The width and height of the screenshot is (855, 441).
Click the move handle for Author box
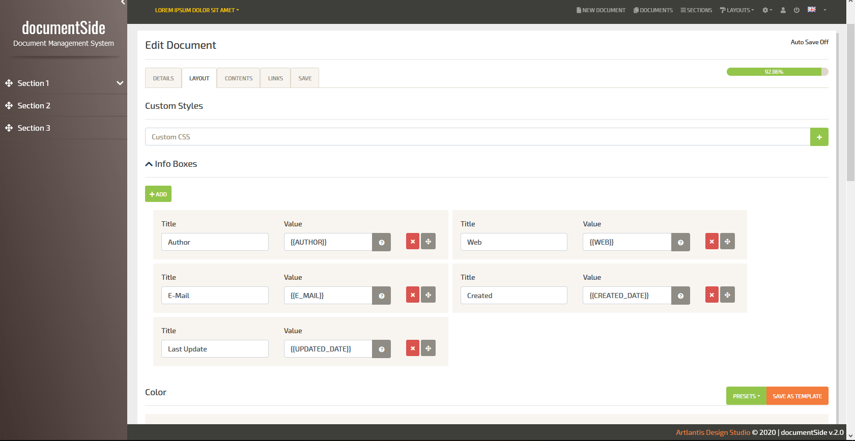coord(429,242)
